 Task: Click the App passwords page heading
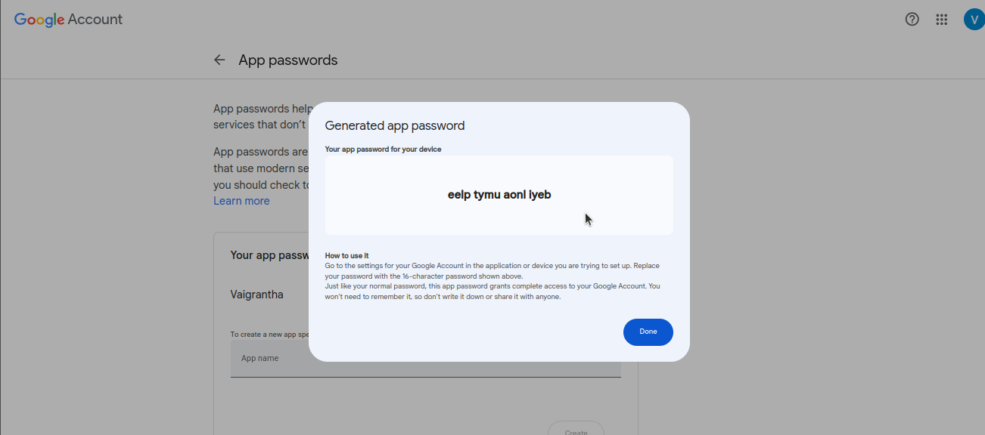click(287, 60)
